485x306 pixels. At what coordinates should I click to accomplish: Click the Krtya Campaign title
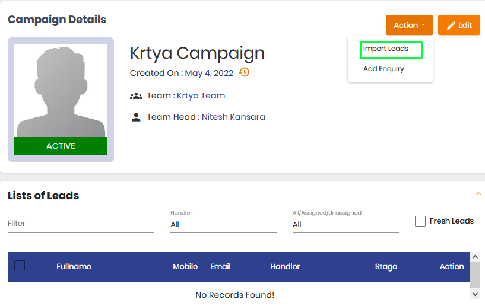(197, 53)
